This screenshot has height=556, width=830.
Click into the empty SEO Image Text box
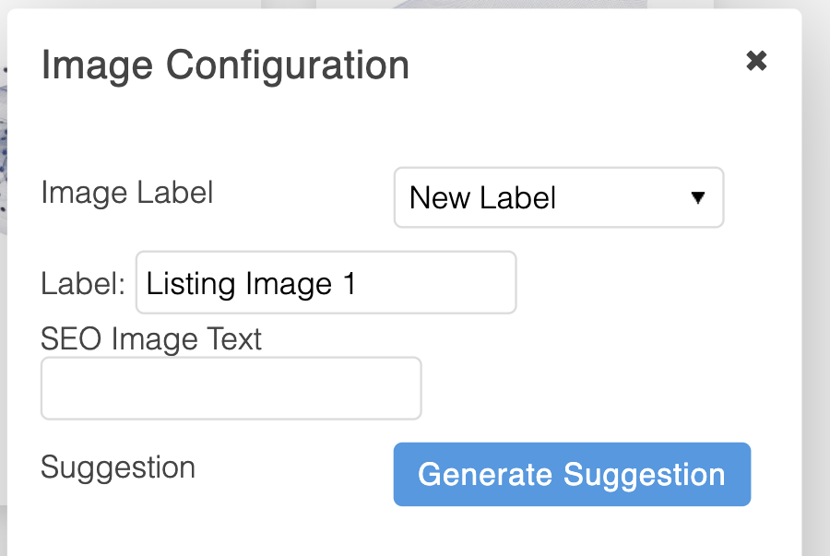click(x=231, y=388)
